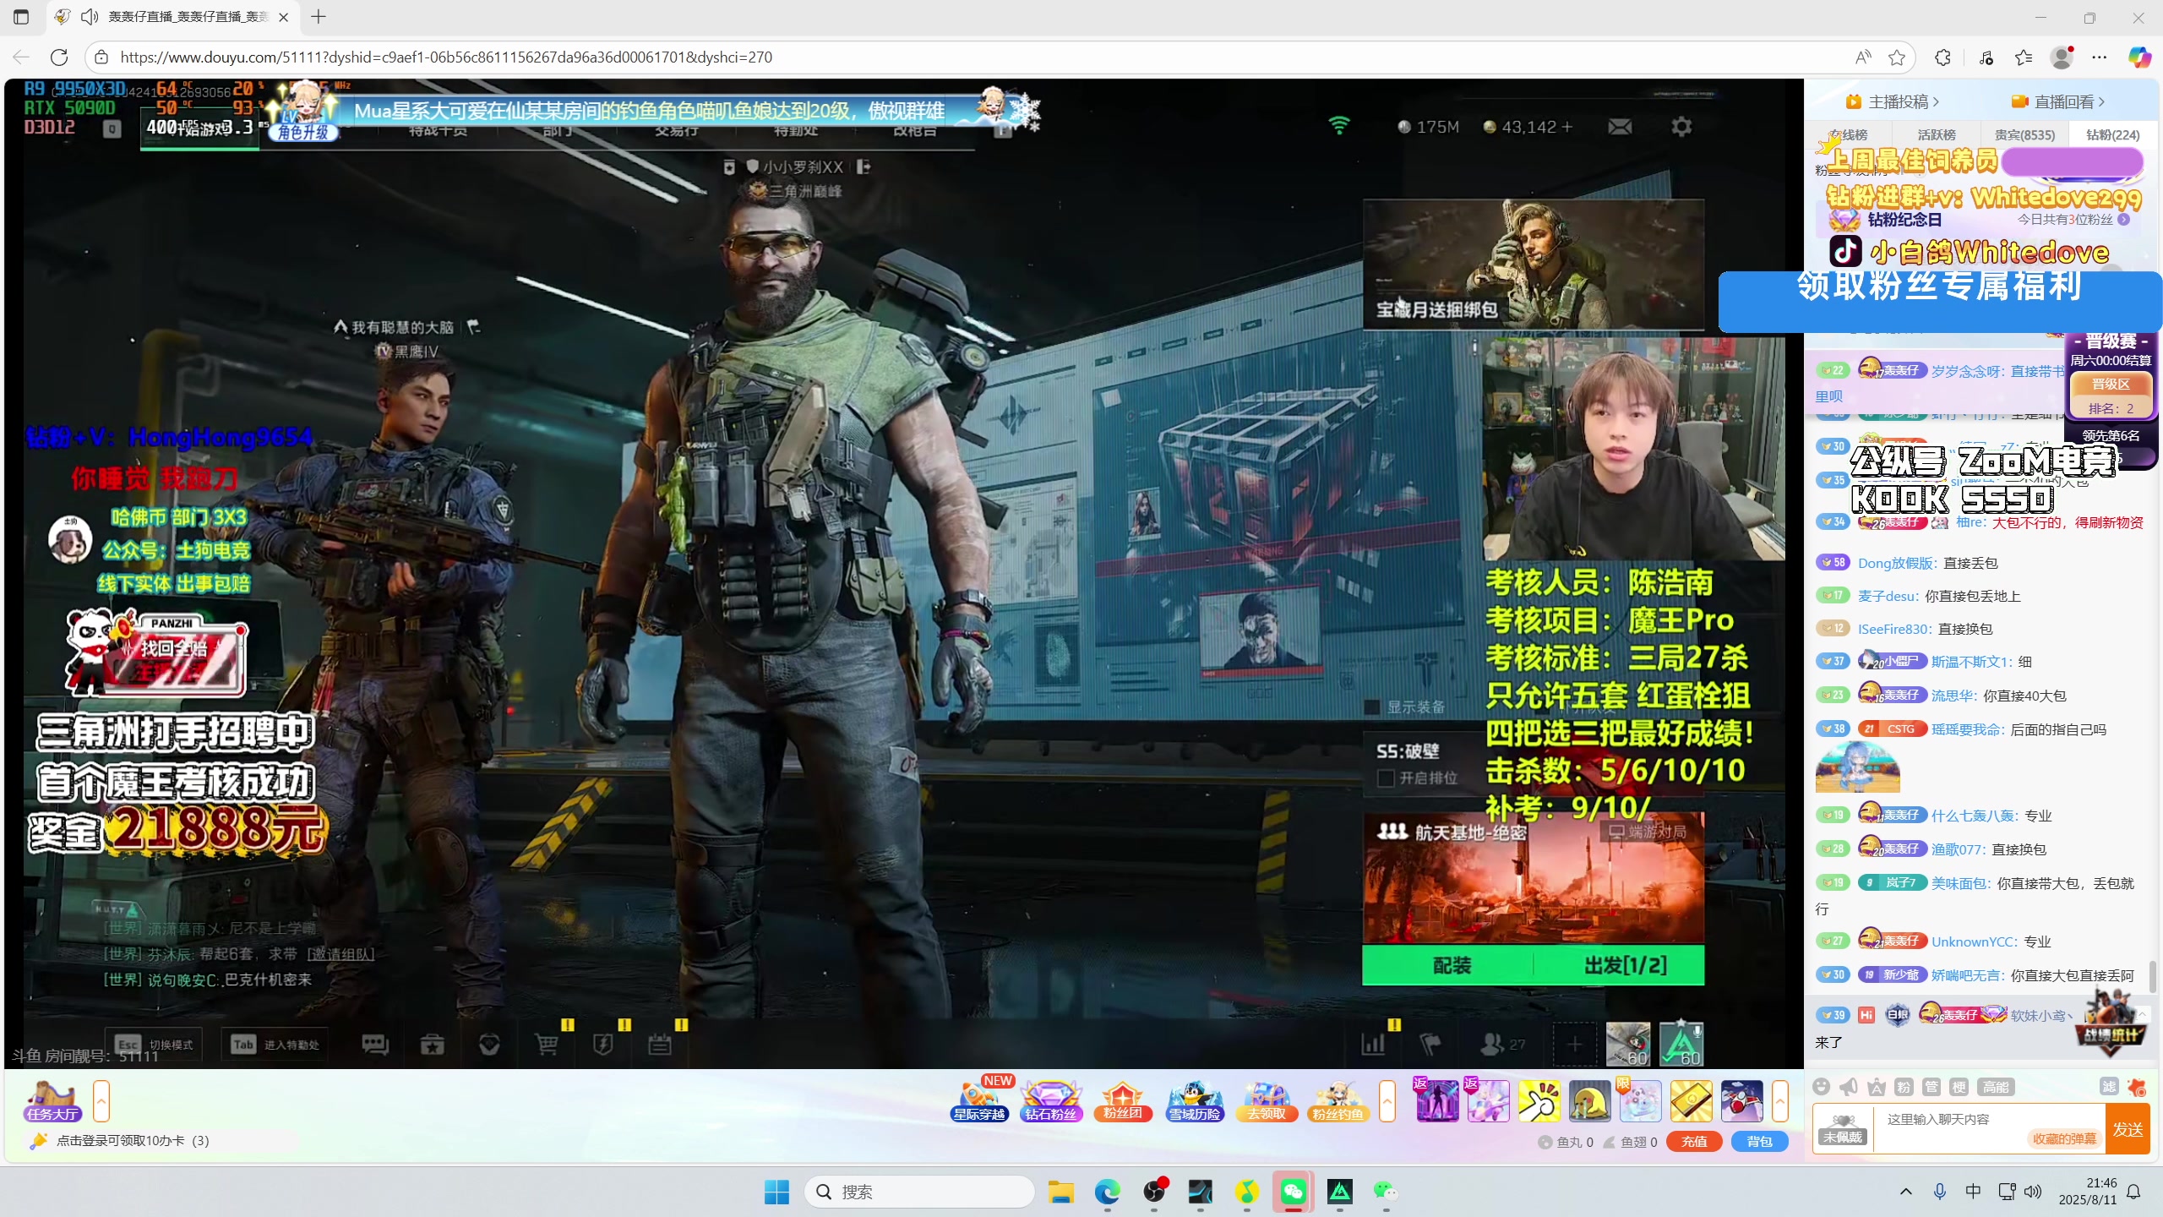Select the yellow figure sitting gift
This screenshot has width=2163, height=1217.
tap(1589, 1100)
